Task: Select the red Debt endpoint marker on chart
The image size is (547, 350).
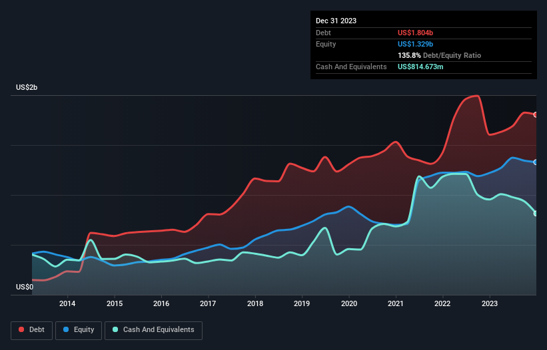Action: click(536, 114)
